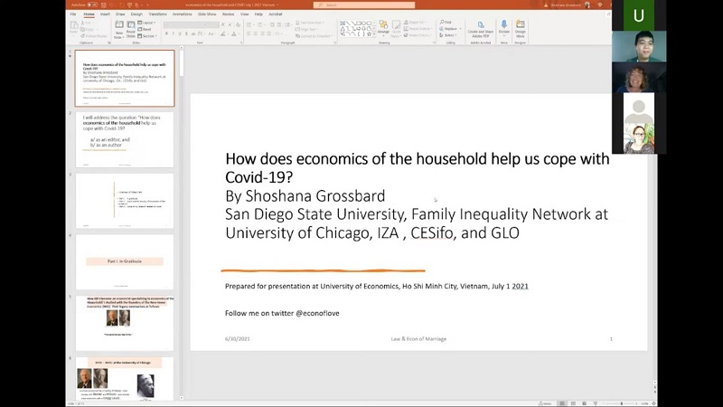
Task: Open the Review ribbon tab
Action: coord(229,14)
